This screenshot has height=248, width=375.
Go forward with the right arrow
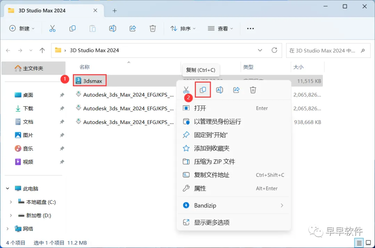point(20,50)
